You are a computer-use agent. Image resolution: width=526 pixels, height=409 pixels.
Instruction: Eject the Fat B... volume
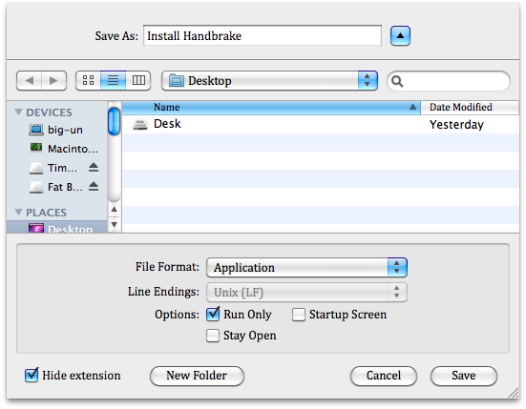click(94, 186)
